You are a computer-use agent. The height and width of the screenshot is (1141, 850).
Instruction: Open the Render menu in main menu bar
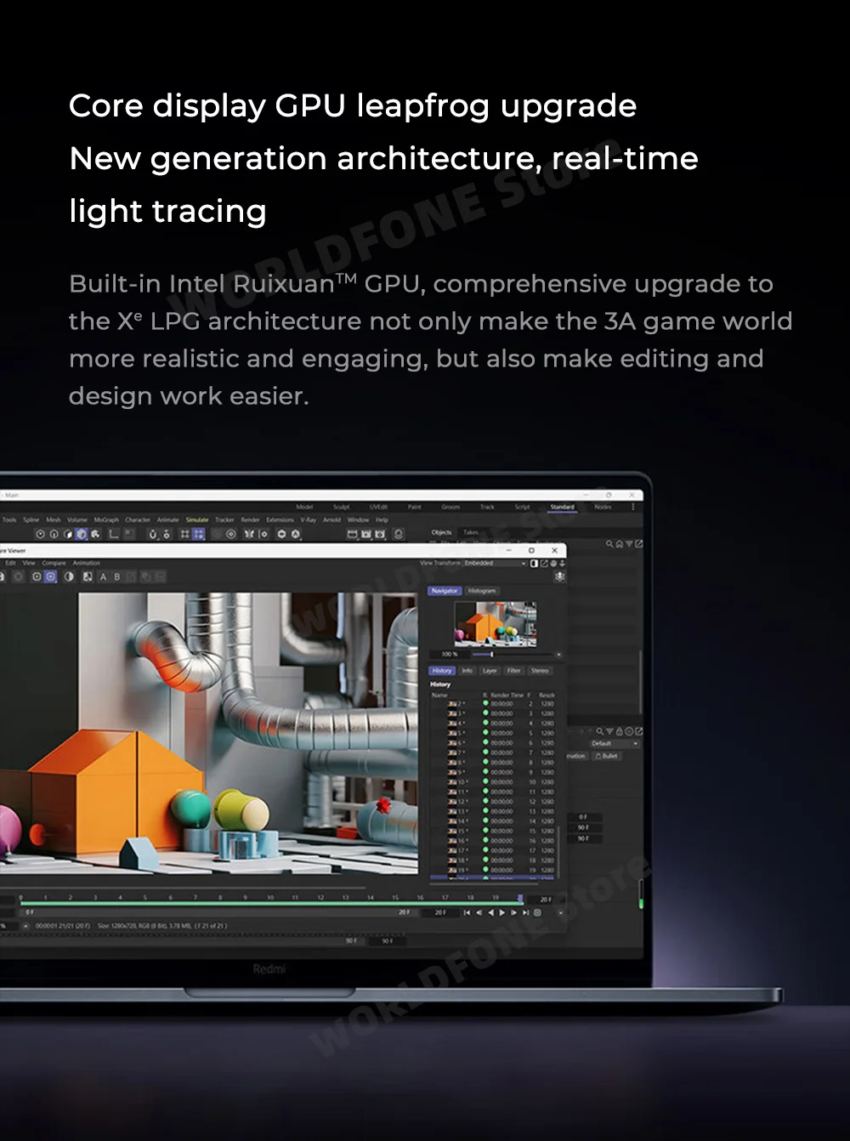(x=251, y=519)
